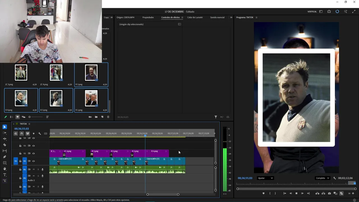Open the Completa playback resolution dropdown
359x202 pixels.
click(323, 178)
